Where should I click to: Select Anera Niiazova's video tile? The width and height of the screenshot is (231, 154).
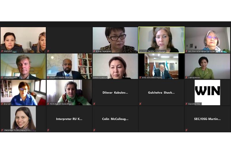(x=115, y=66)
